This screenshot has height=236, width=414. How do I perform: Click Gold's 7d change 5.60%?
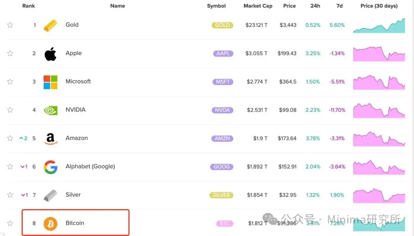(337, 25)
